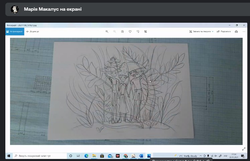
Task: Click the Cortana circle icon in taskbar
Action: pyautogui.click(x=71, y=156)
